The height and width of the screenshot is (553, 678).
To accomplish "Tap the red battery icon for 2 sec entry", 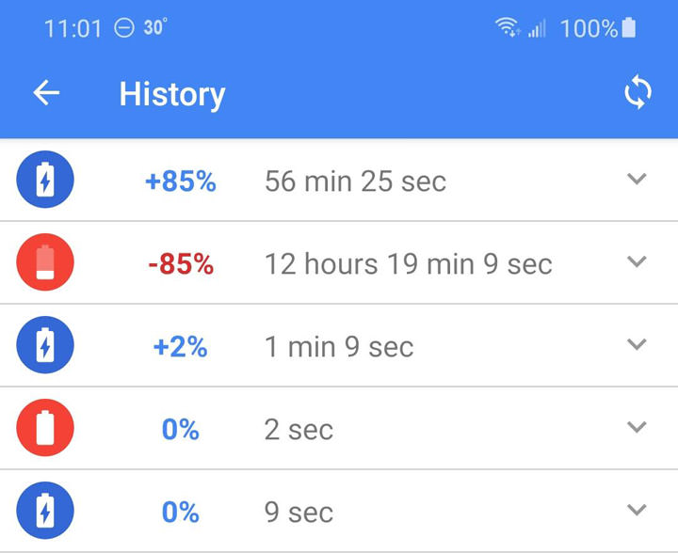I will [x=44, y=430].
